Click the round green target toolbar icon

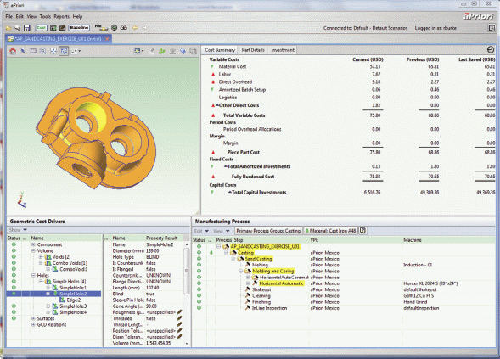pyautogui.click(x=114, y=28)
